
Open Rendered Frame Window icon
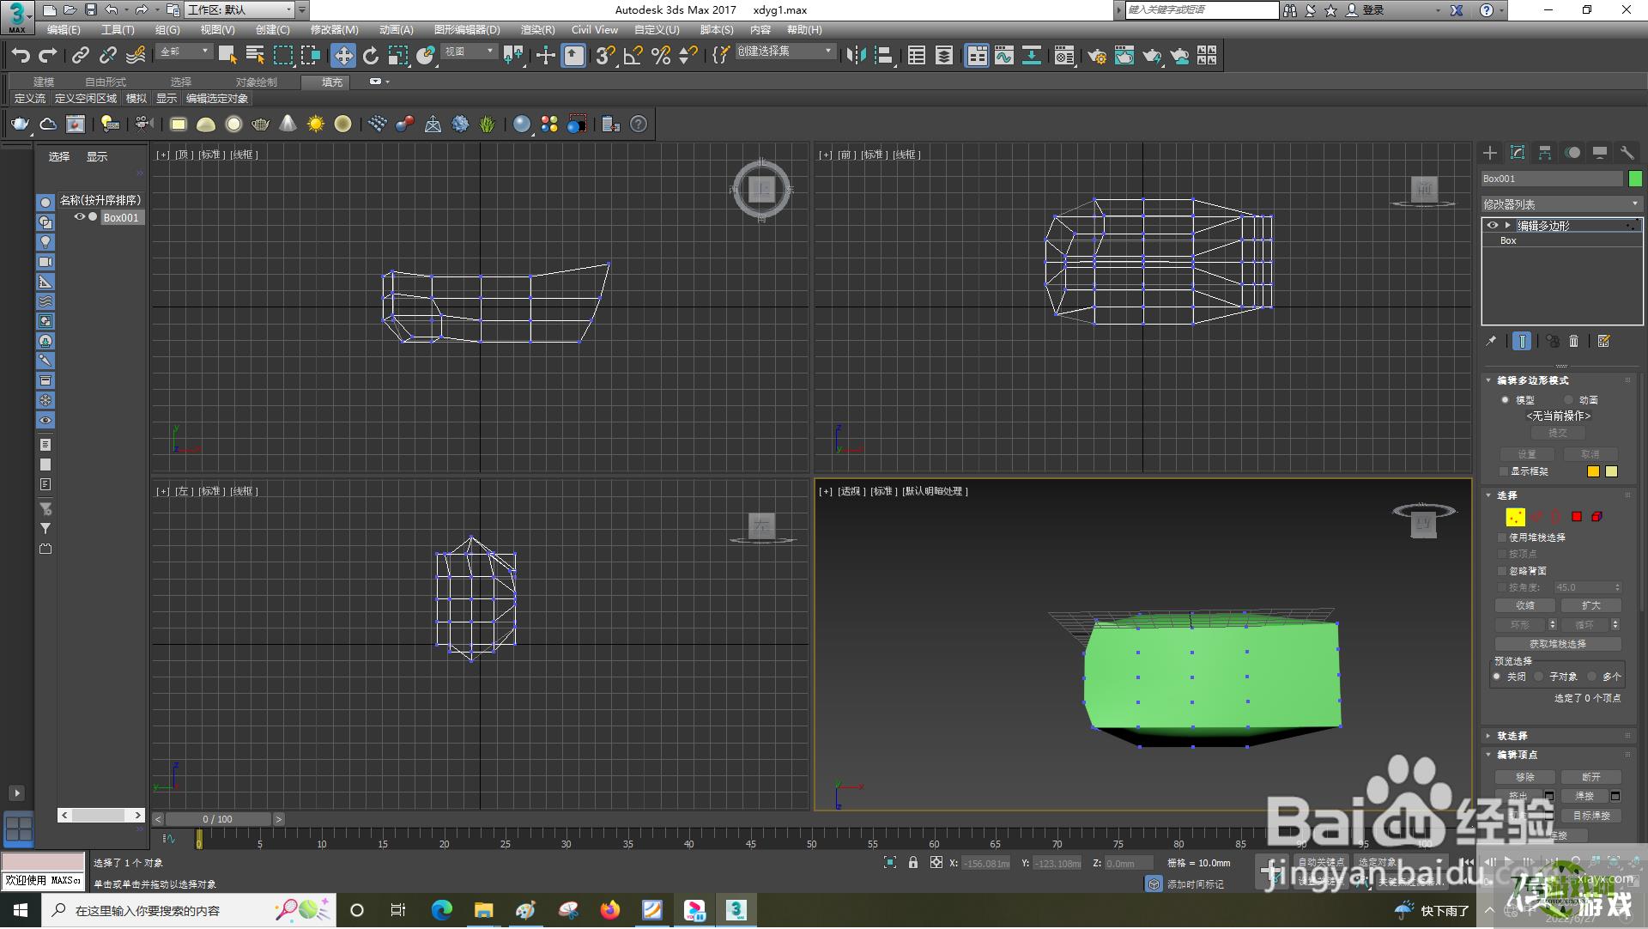click(1124, 56)
